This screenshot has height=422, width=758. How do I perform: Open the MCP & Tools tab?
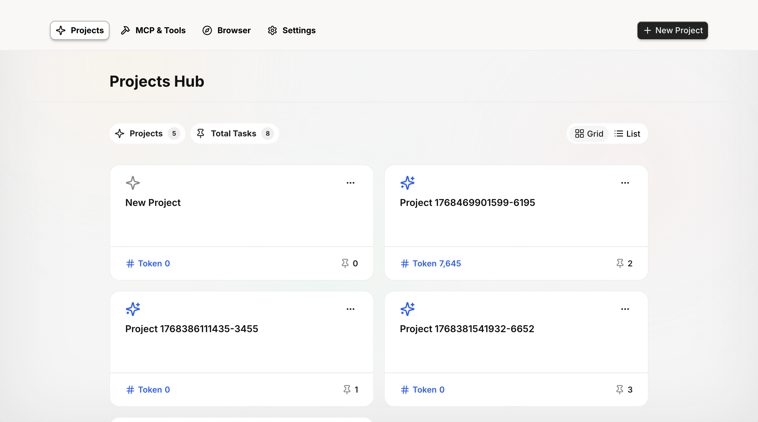coord(153,30)
